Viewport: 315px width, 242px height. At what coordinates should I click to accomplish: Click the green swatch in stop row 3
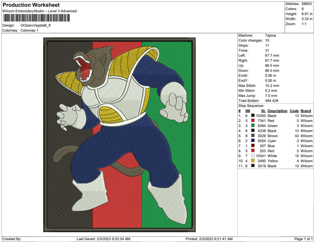tap(253, 125)
